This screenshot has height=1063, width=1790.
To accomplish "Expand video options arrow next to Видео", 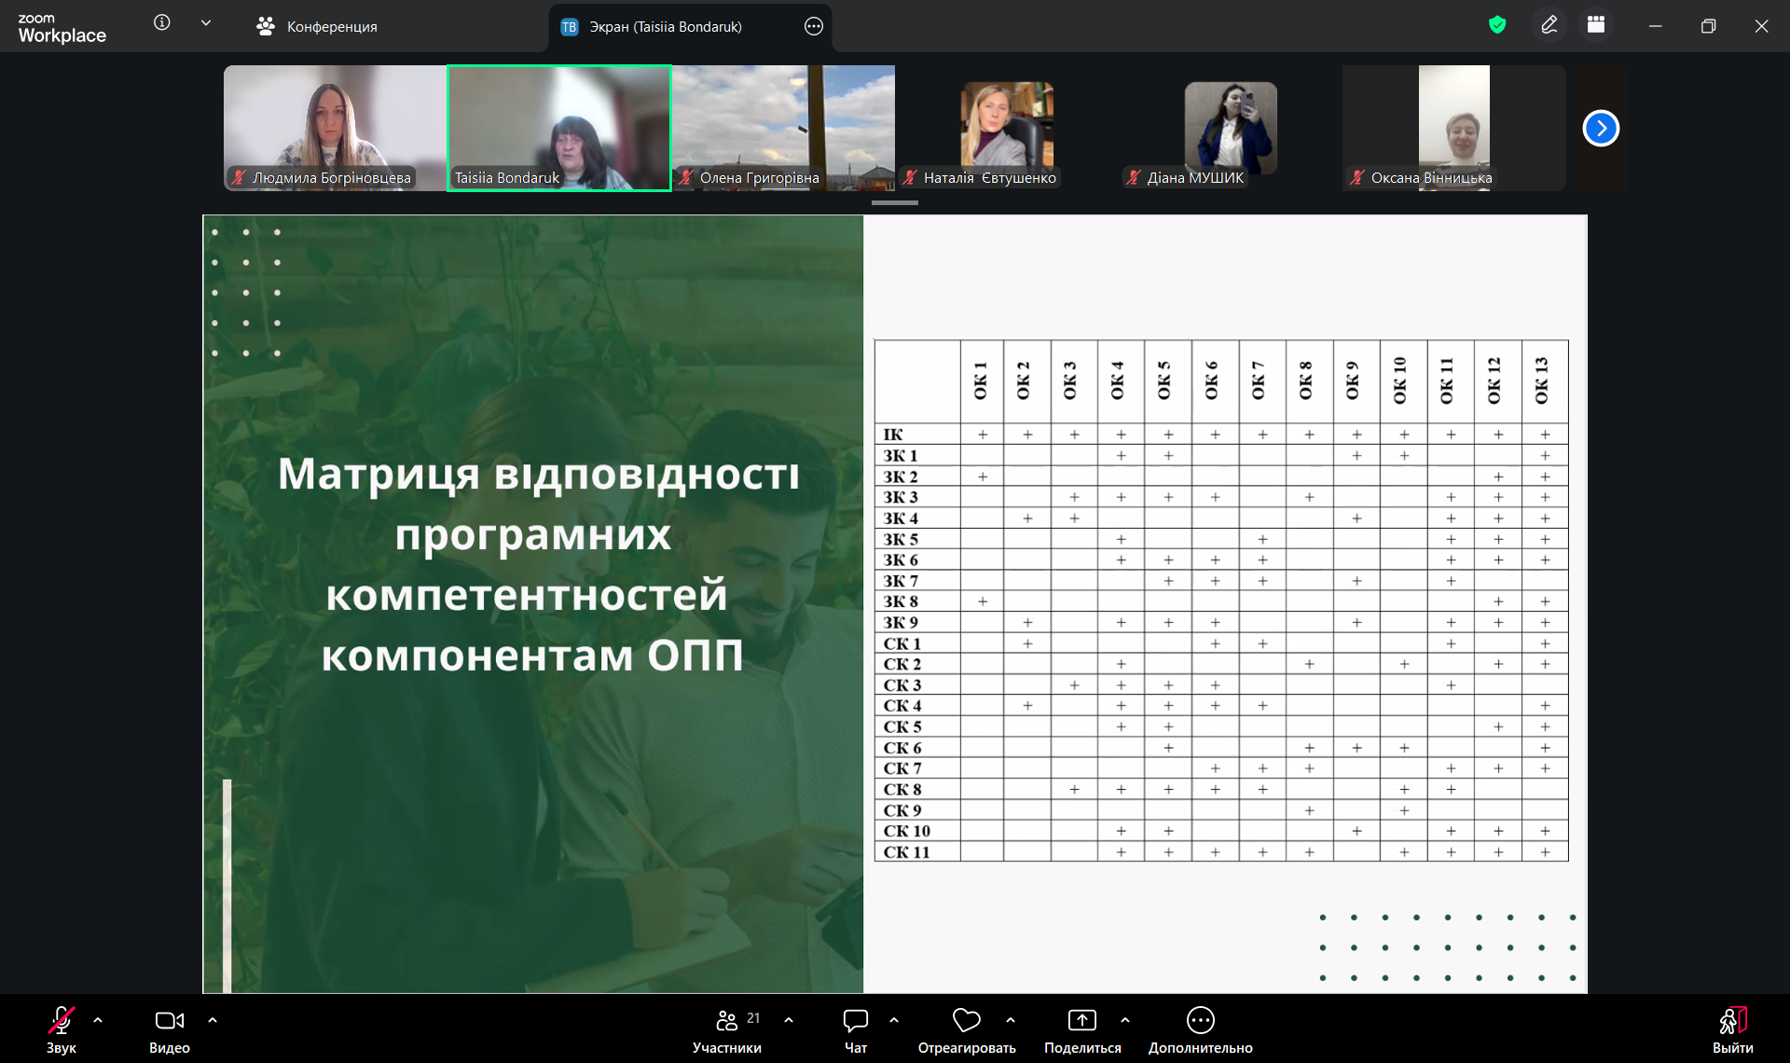I will point(213,1020).
